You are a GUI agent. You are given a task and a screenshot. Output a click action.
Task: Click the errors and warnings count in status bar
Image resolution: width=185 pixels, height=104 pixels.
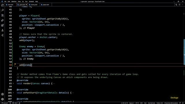click(15, 103)
